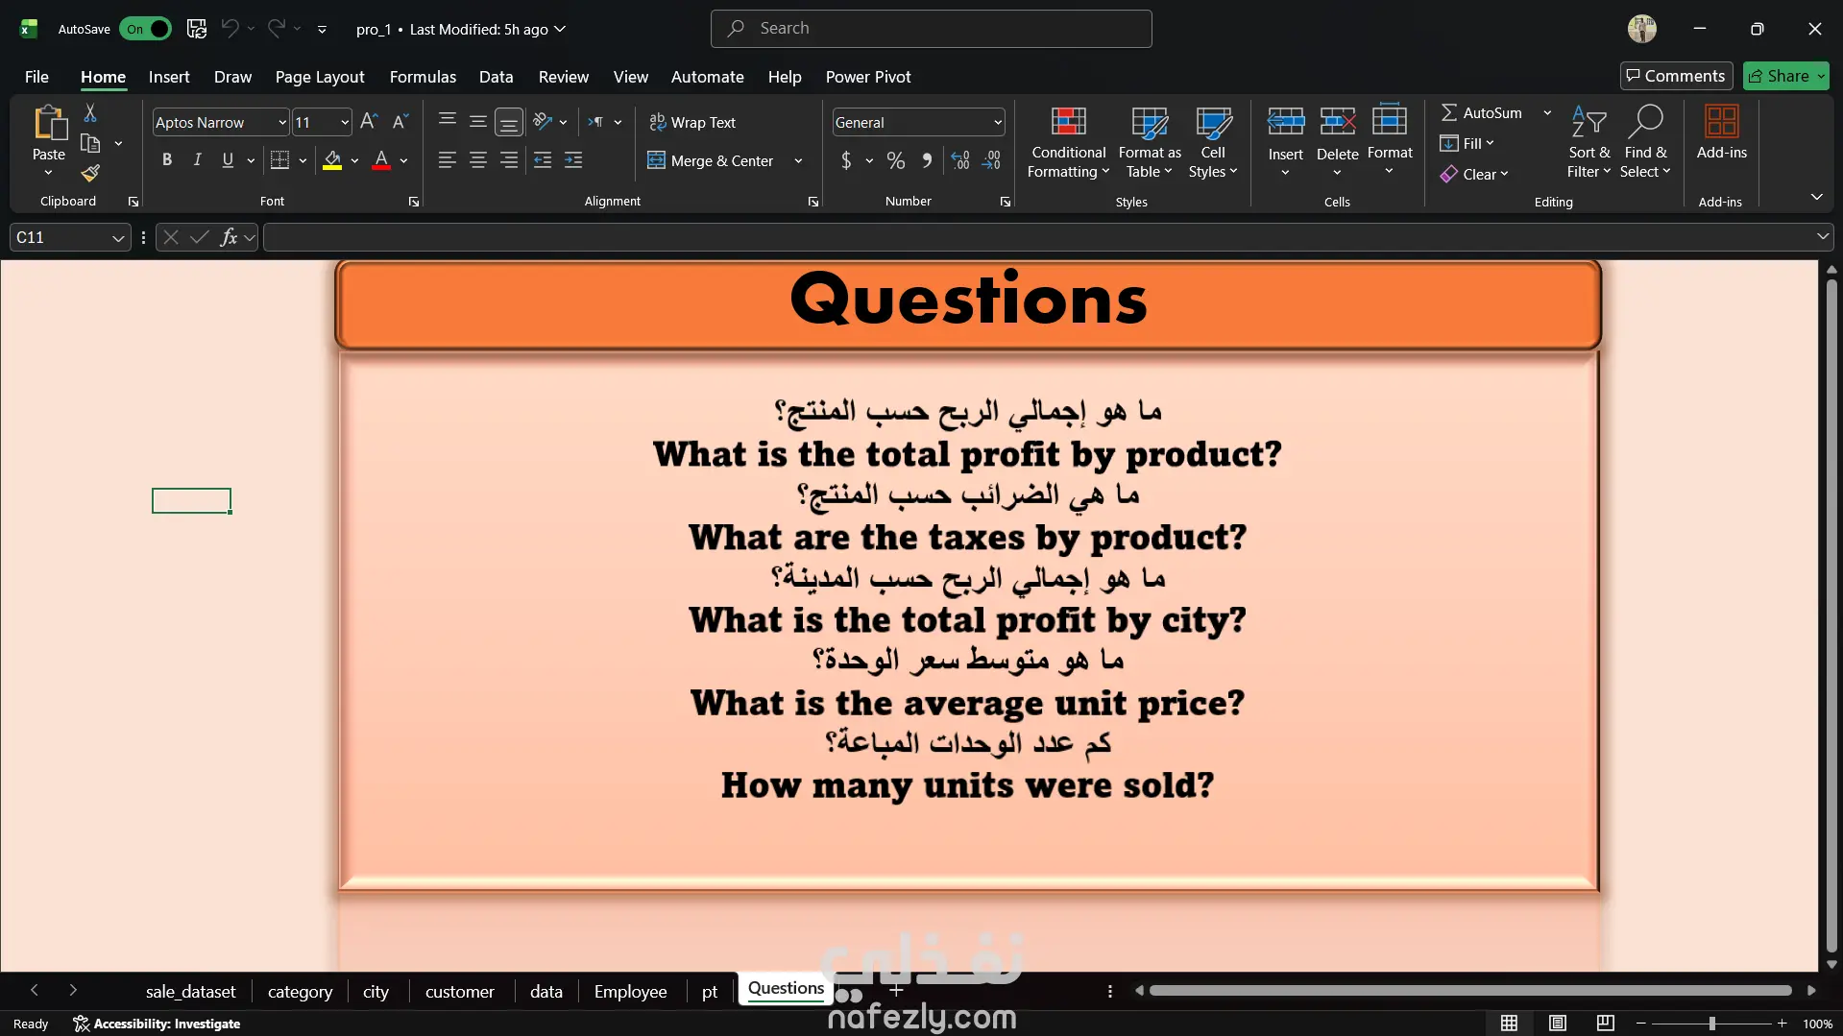Image resolution: width=1843 pixels, height=1036 pixels.
Task: Click Decrease Decimal icon
Action: tap(991, 160)
